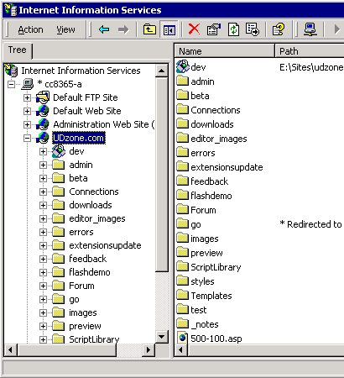
Task: Click the green Refresh icon
Action: click(x=233, y=29)
